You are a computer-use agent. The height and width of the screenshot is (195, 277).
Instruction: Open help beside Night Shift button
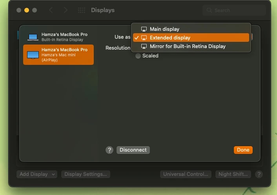click(x=259, y=174)
